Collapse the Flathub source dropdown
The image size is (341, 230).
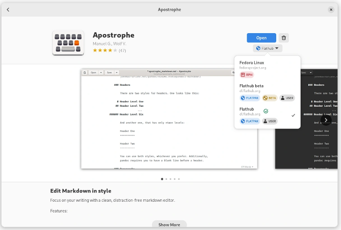[x=267, y=48]
